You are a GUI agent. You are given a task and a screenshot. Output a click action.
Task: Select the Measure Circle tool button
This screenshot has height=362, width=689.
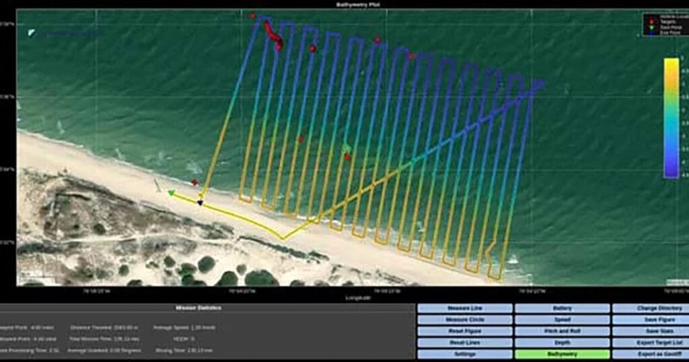point(464,320)
